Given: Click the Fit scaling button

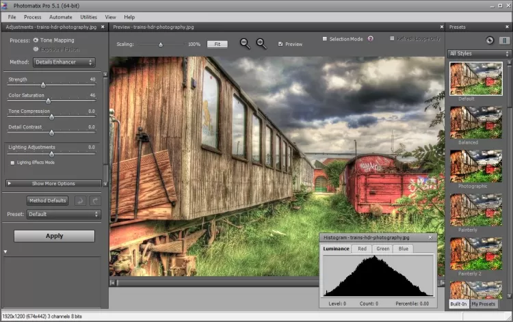Looking at the screenshot, I should [x=217, y=44].
